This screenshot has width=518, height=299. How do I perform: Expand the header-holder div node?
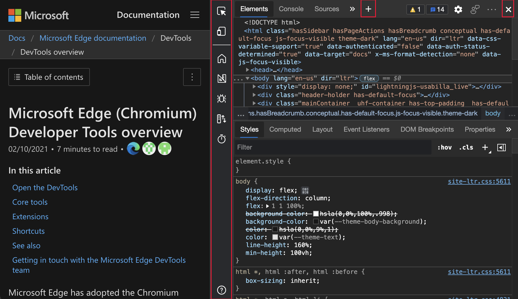[x=254, y=95]
